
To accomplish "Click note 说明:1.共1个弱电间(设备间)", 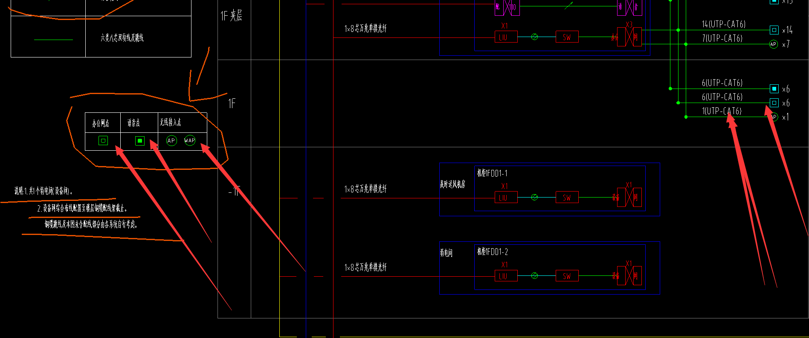I will click(43, 191).
